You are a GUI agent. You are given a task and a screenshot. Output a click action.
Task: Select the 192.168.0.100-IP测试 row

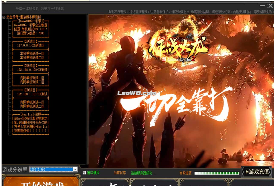coord(32,70)
